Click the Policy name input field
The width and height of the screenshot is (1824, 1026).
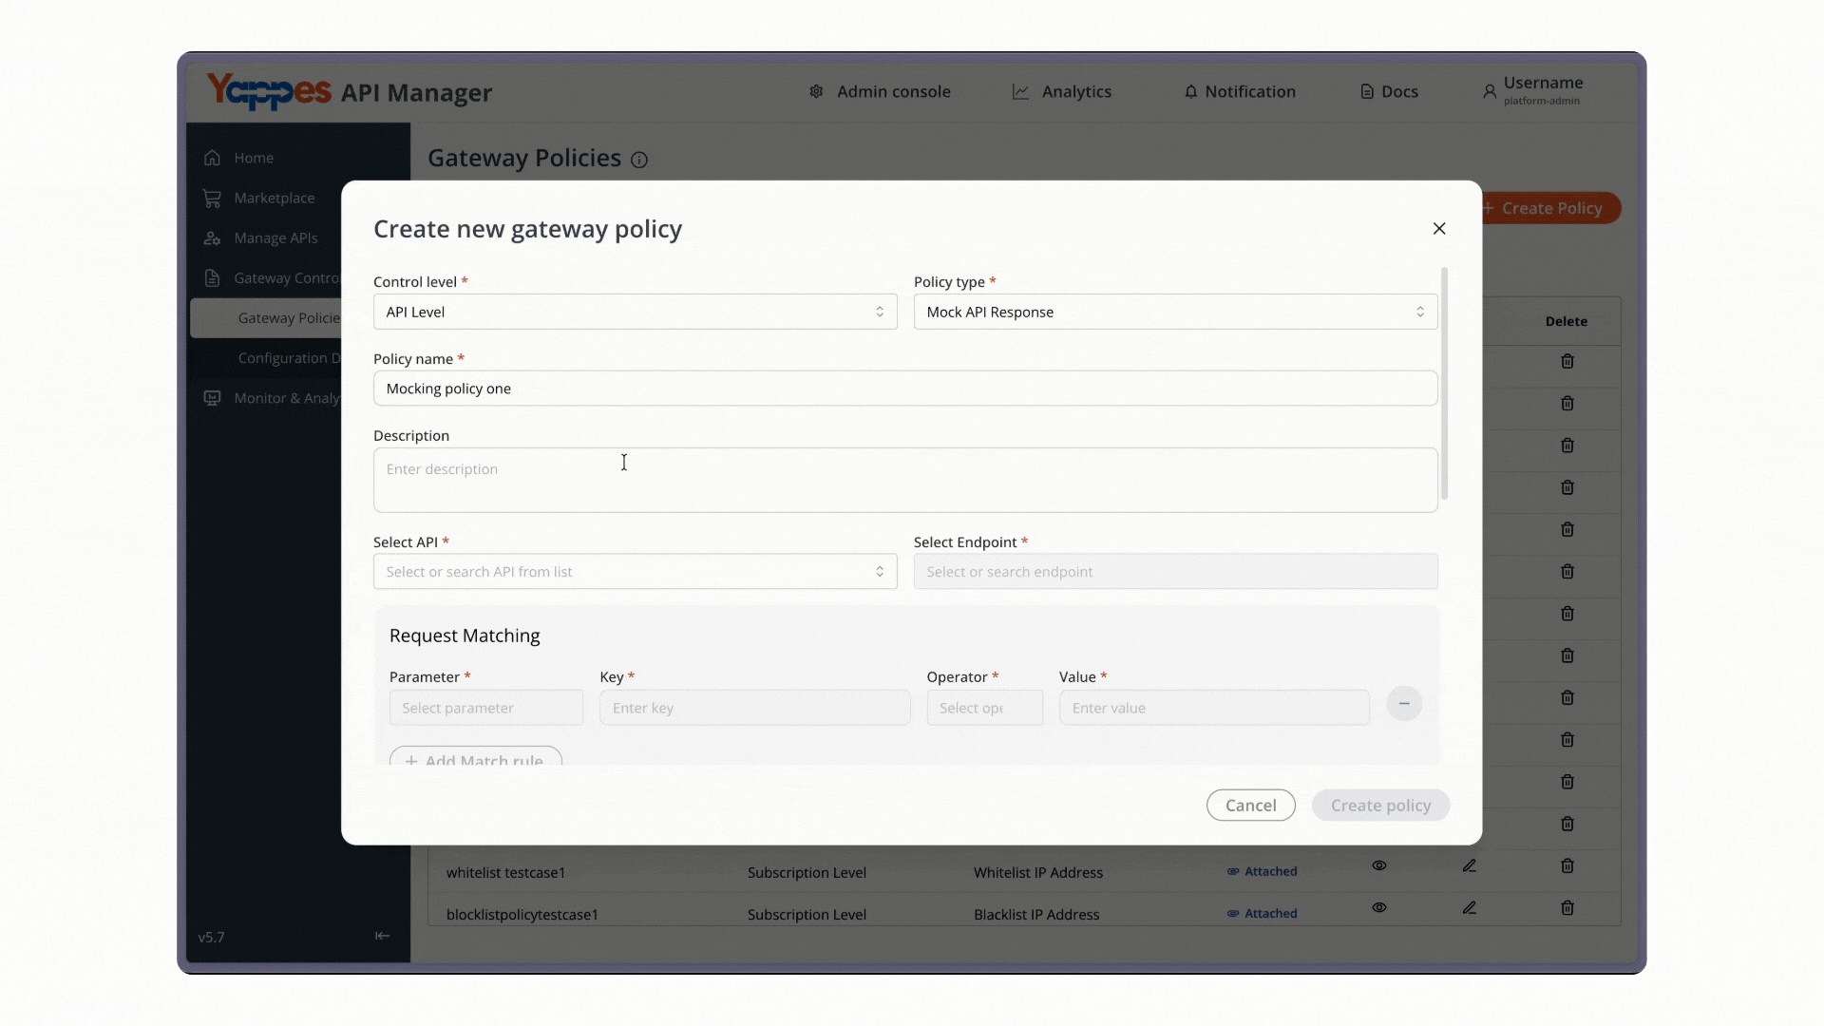[905, 389]
